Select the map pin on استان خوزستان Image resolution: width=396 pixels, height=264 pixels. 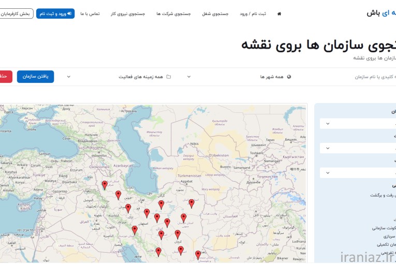click(135, 230)
